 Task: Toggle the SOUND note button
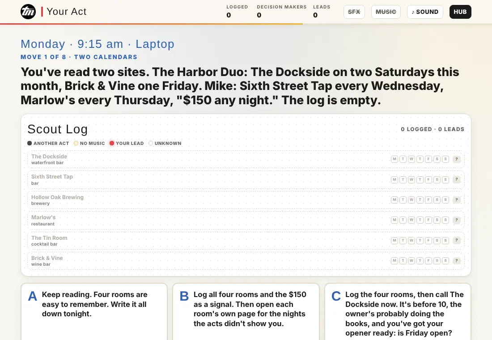[x=425, y=12]
